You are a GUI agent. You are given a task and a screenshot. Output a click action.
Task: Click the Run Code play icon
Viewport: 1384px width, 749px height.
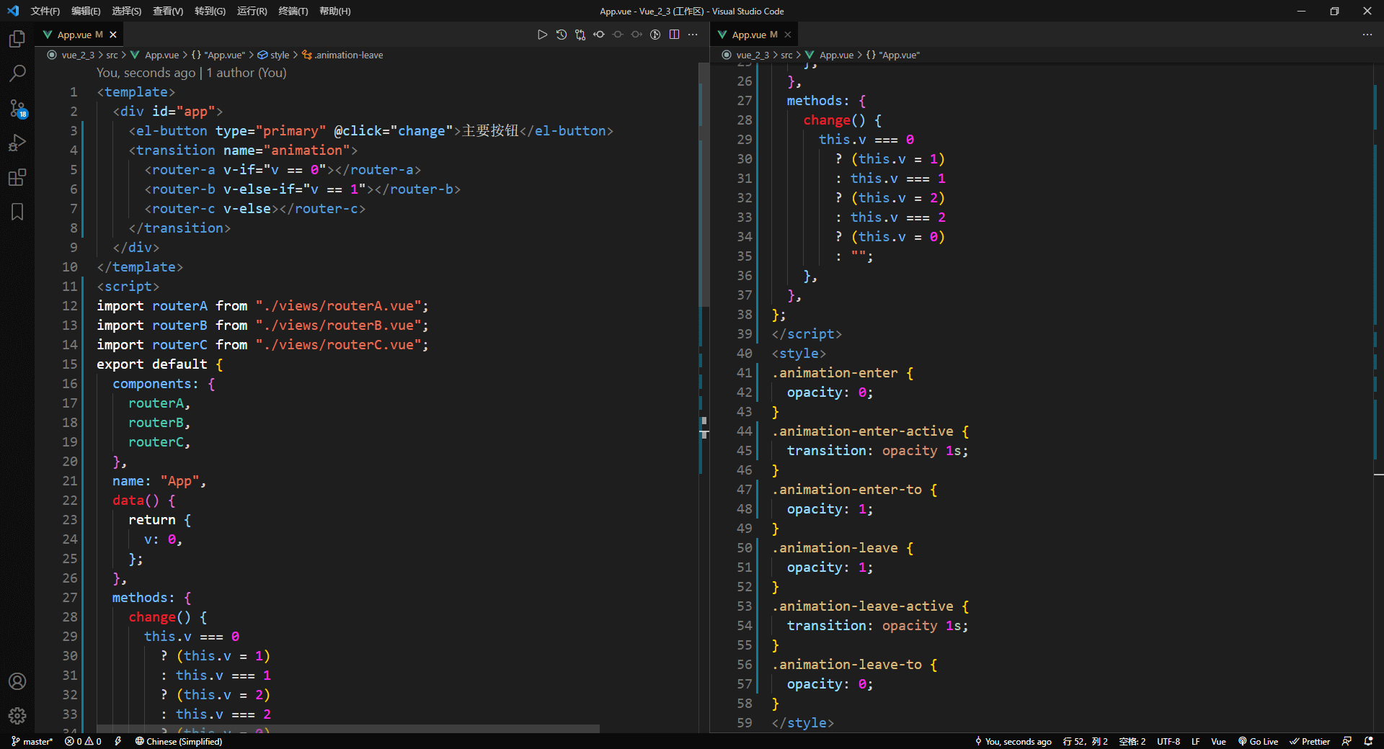(x=542, y=35)
